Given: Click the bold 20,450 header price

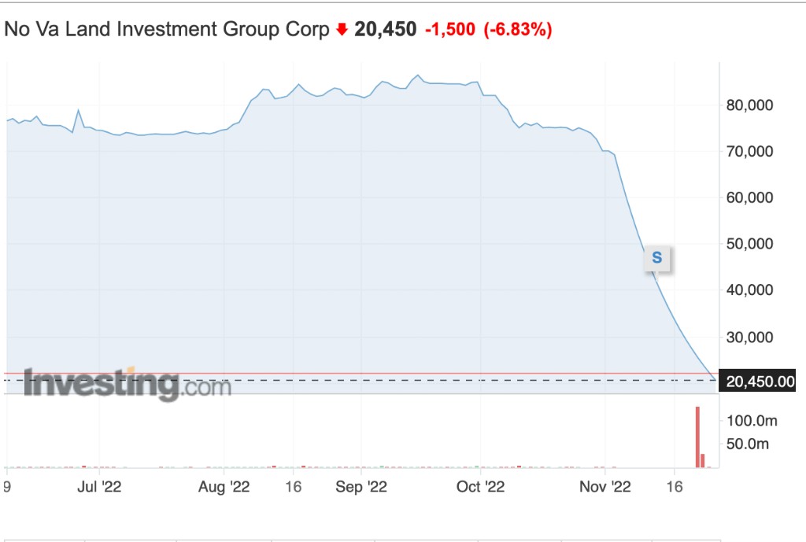Looking at the screenshot, I should [x=386, y=30].
